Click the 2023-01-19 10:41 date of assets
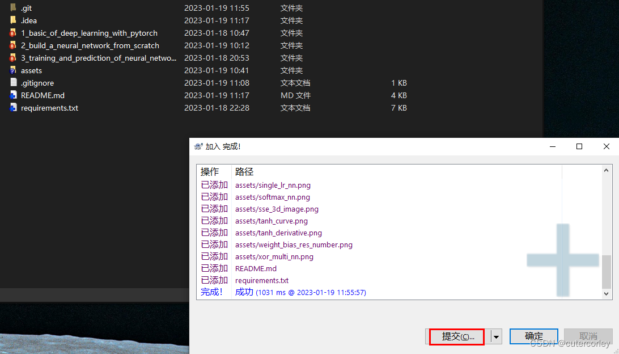Screen dimensions: 619x354 point(217,71)
